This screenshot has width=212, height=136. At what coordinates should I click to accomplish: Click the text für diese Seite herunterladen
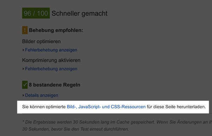176,107
